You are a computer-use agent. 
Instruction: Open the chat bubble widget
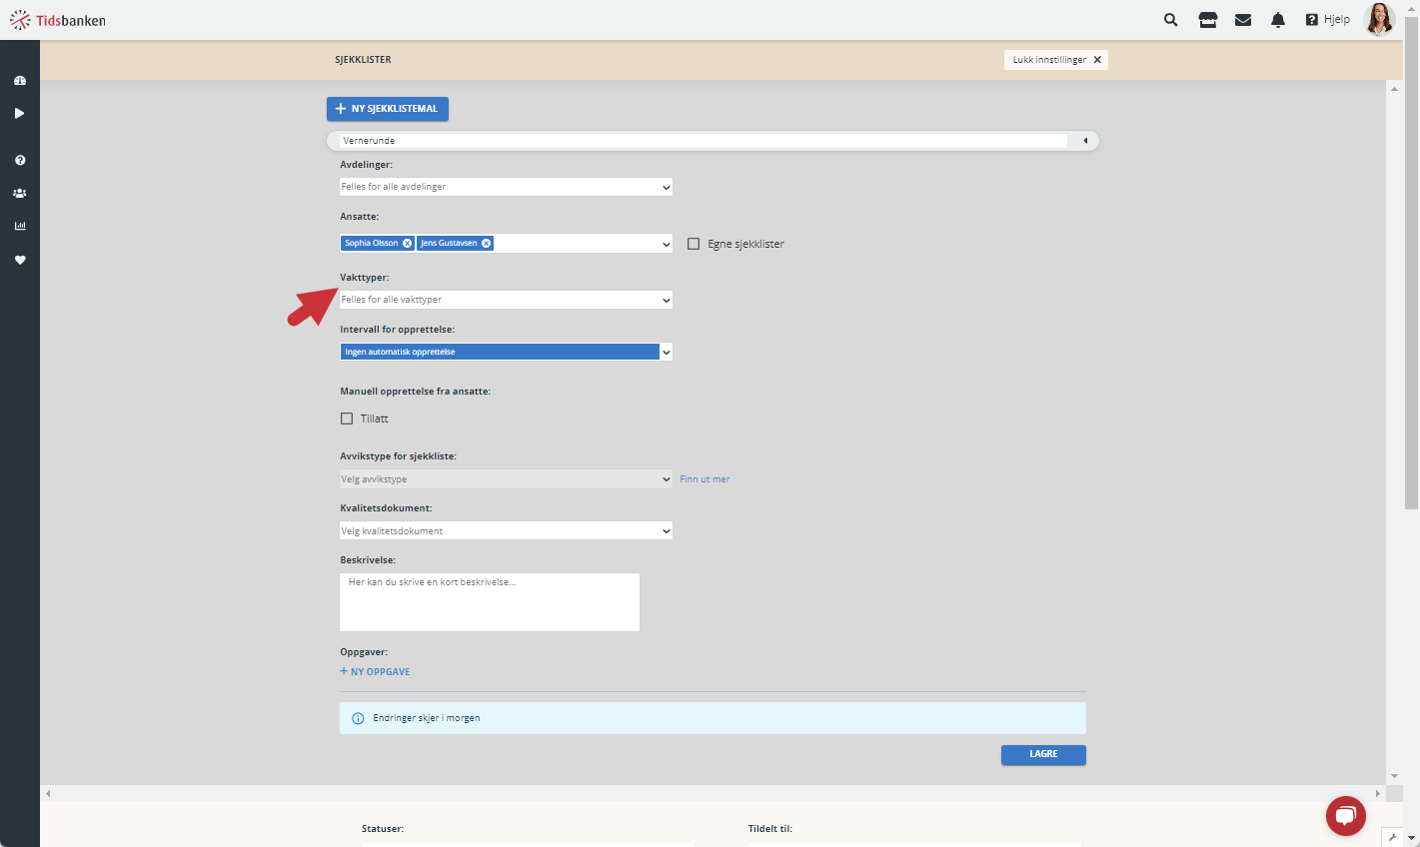click(x=1346, y=816)
